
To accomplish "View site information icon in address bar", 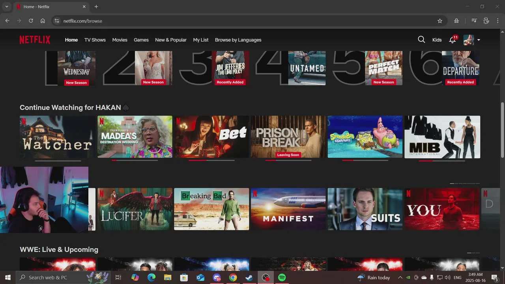I will pyautogui.click(x=56, y=21).
